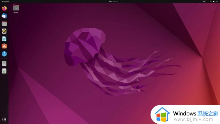Click Activities in the top bar

[x=5, y=1]
